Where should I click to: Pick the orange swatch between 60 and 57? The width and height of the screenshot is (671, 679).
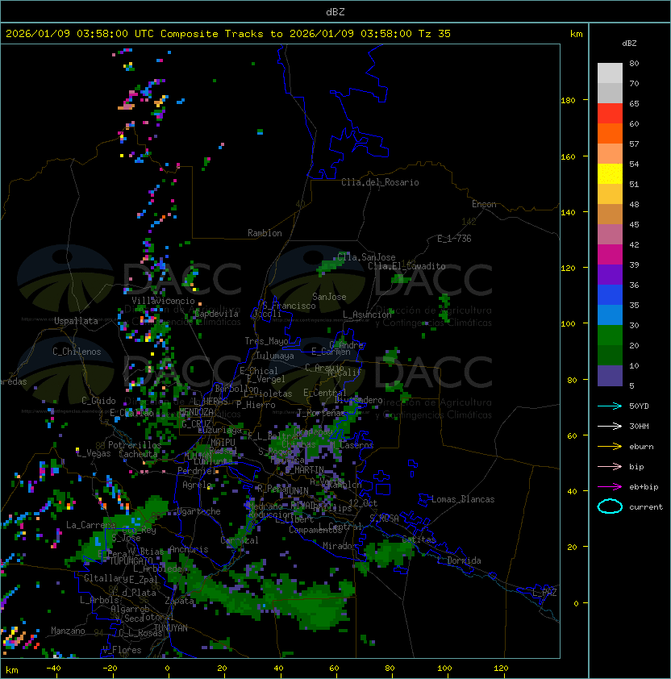[610, 133]
